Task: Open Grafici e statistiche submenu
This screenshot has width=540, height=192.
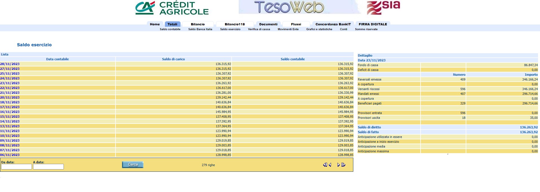Action: coord(319,29)
